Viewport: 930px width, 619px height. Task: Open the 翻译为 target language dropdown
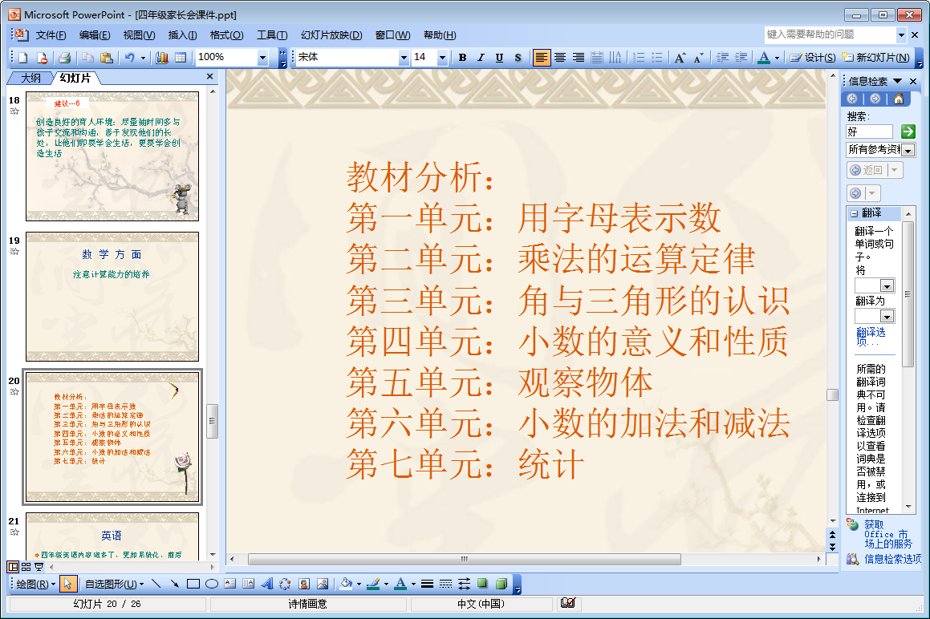tap(887, 316)
